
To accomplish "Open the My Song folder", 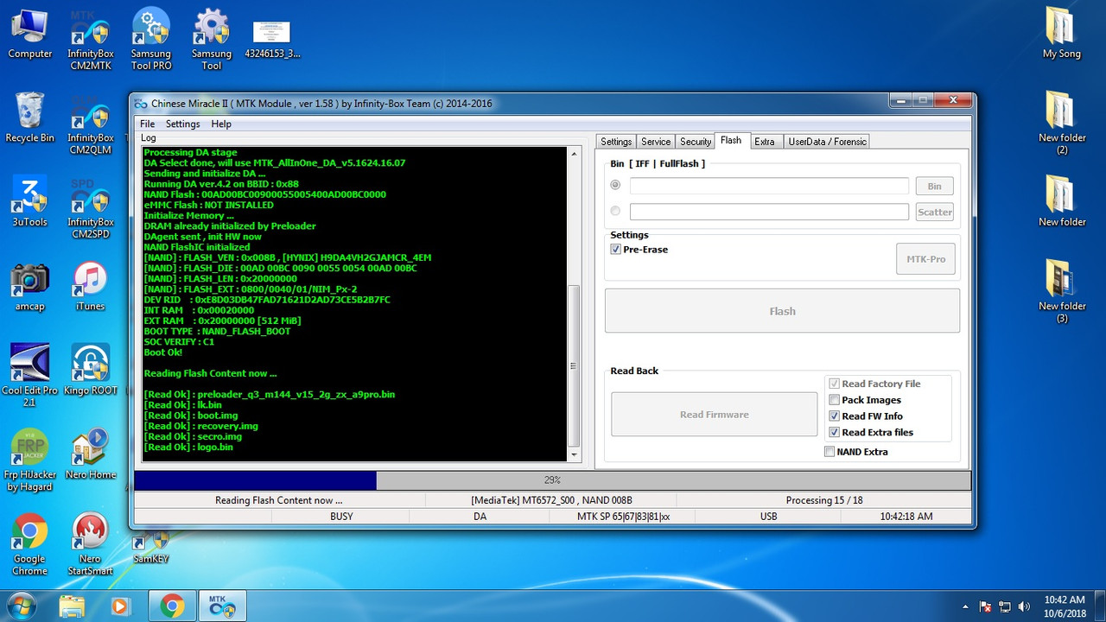I will point(1062,33).
